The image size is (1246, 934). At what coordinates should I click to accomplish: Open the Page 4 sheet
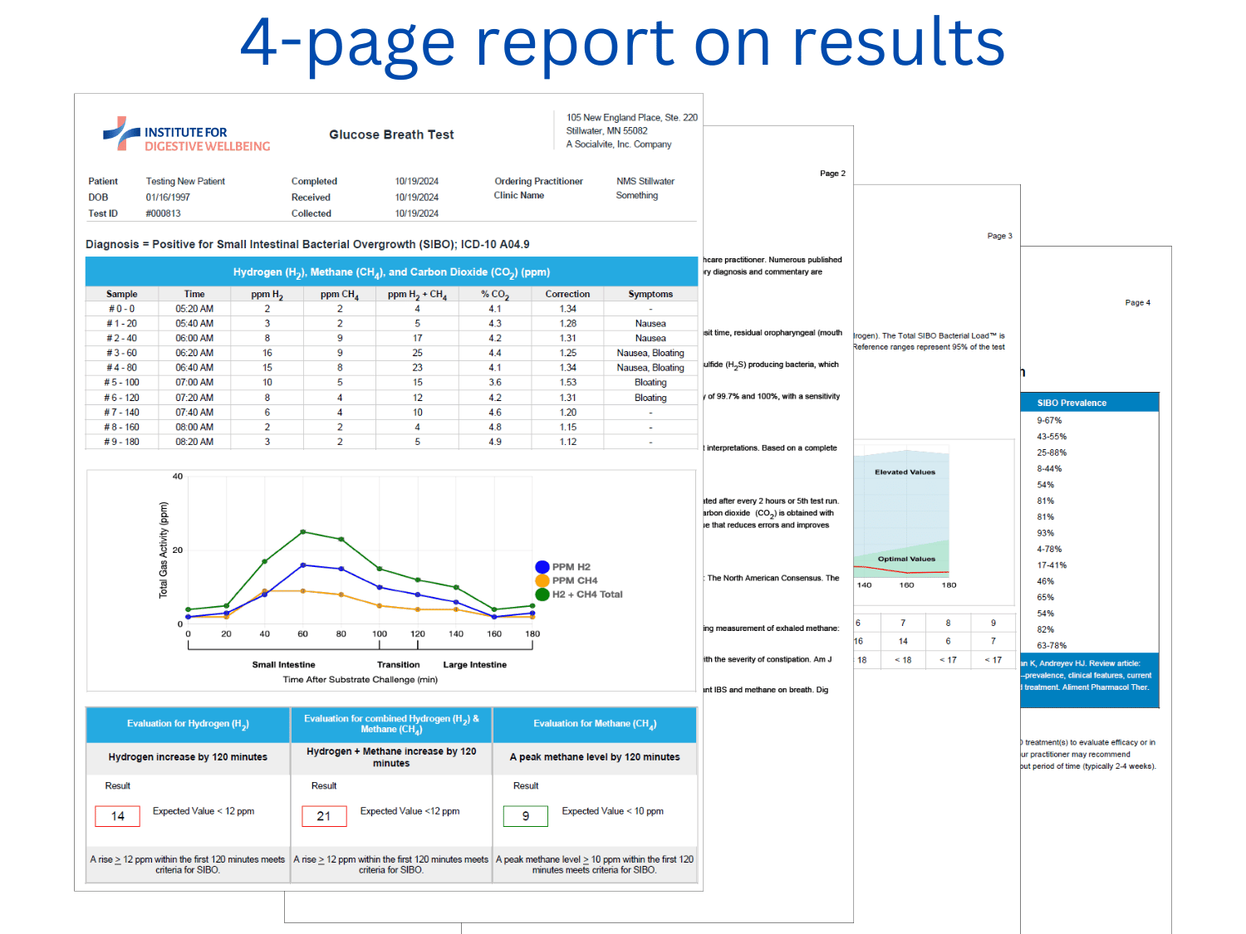(1137, 302)
